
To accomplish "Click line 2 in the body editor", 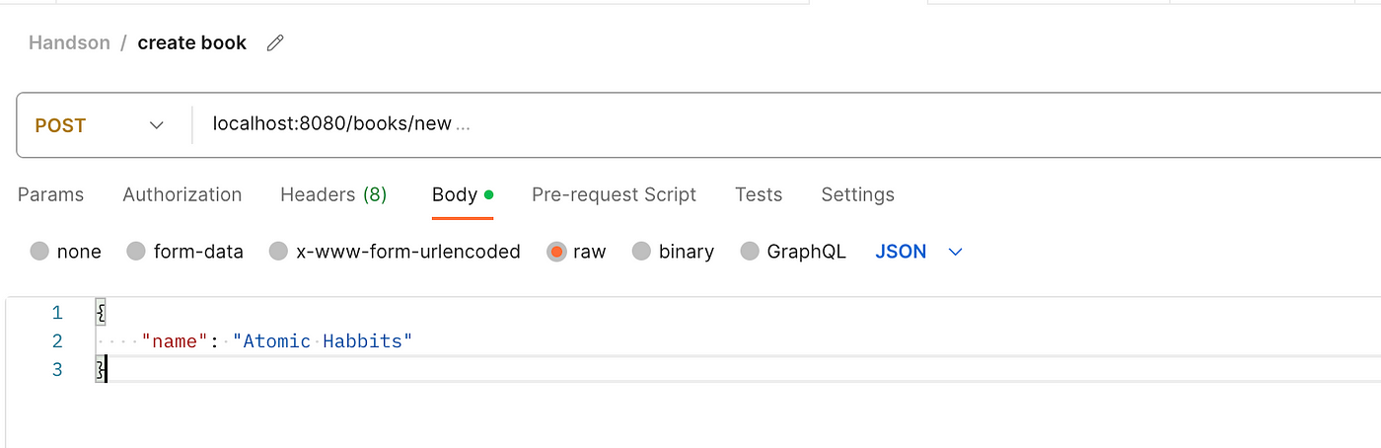I will coord(690,341).
